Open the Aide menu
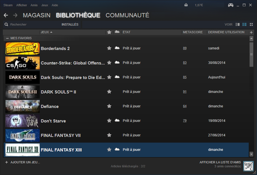 pyautogui.click(x=55, y=5)
